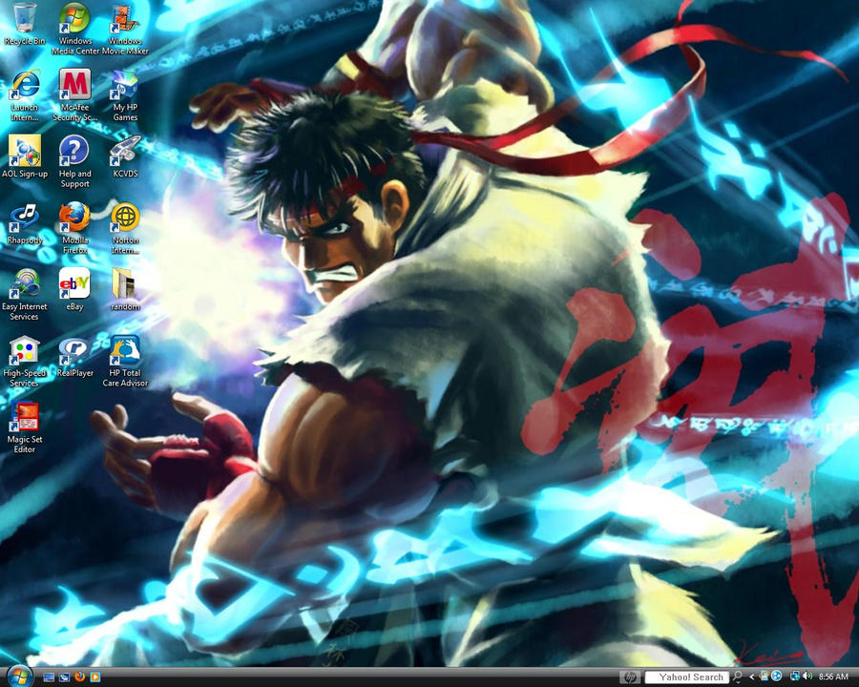The width and height of the screenshot is (859, 687).
Task: Select the Launch Internet Explorer icon
Action: [25, 94]
